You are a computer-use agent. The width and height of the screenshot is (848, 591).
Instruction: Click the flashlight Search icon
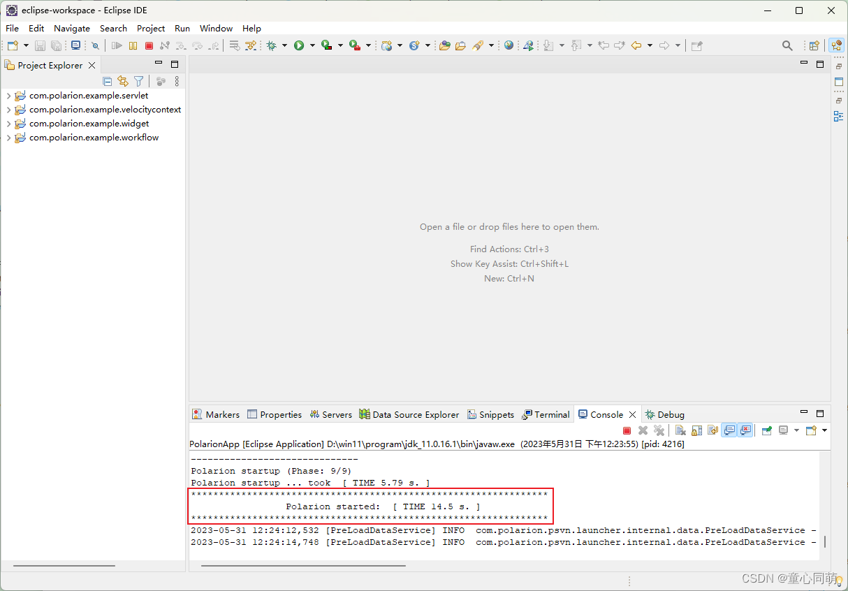[478, 45]
